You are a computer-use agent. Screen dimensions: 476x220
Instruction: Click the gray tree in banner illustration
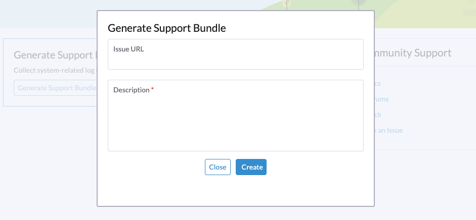[x=359, y=3]
